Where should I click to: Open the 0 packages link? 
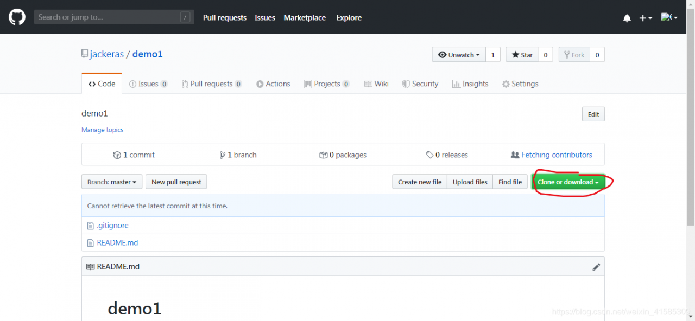pos(343,155)
